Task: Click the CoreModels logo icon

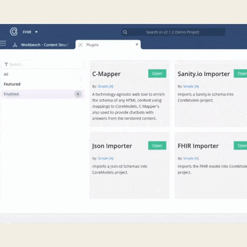Action: click(14, 32)
